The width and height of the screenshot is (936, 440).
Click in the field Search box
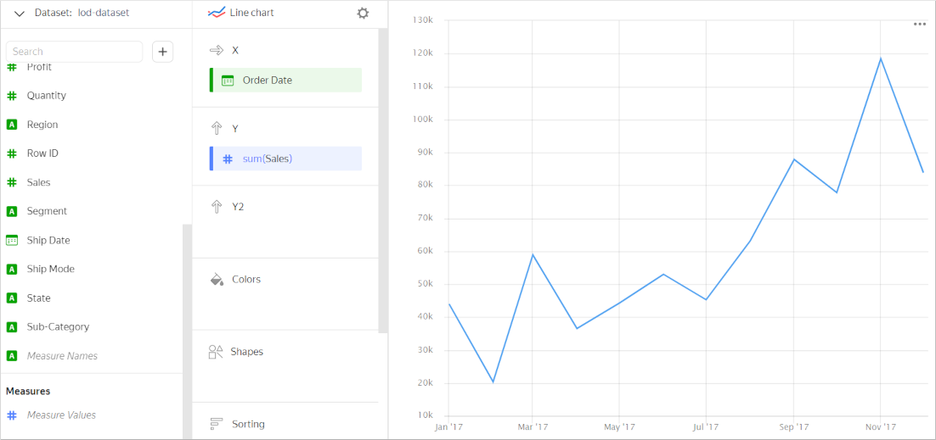coord(75,52)
